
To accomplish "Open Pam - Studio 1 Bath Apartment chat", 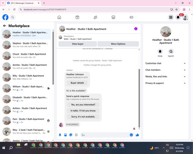I will coord(26,121).
